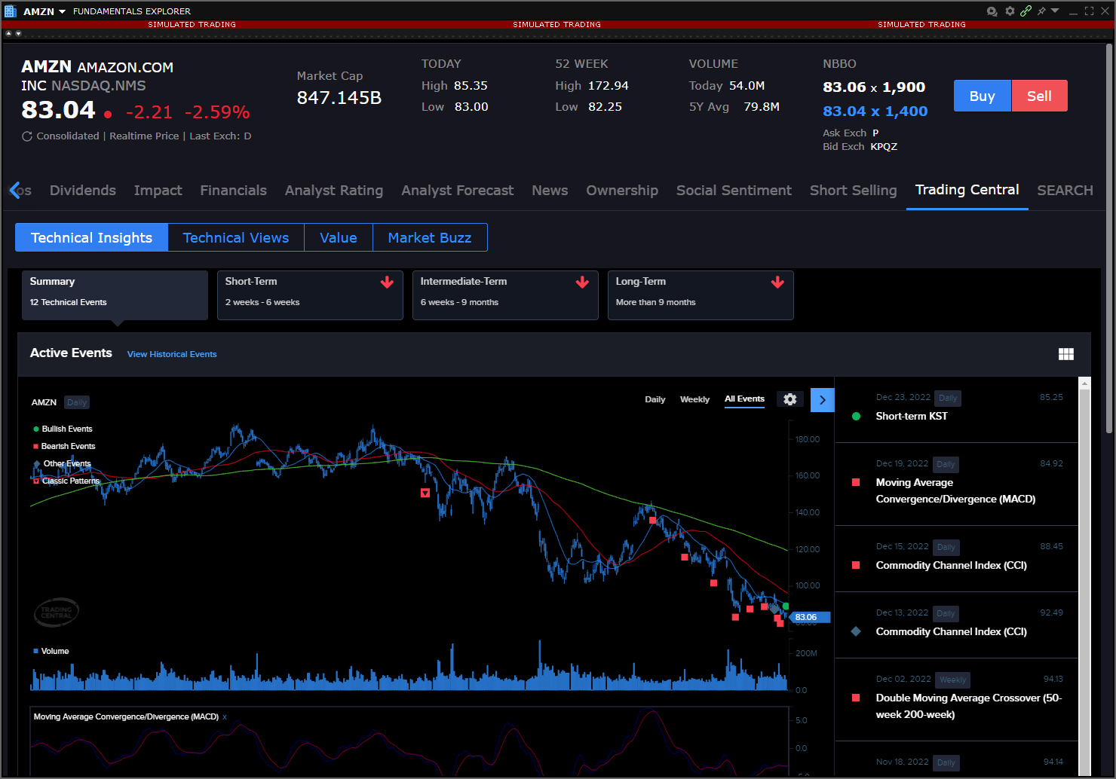Expand the Short-Term events card
Image resolution: width=1116 pixels, height=779 pixels.
click(309, 295)
